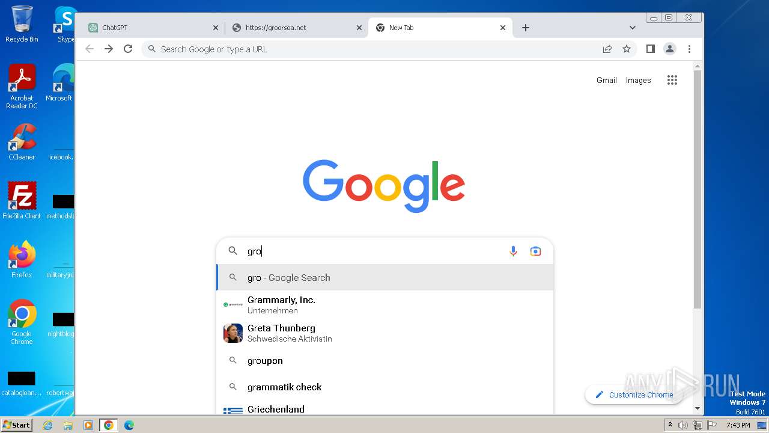Viewport: 769px width, 433px height.
Task: Pick the Grammarly, Inc. suggestion
Action: [x=384, y=305]
